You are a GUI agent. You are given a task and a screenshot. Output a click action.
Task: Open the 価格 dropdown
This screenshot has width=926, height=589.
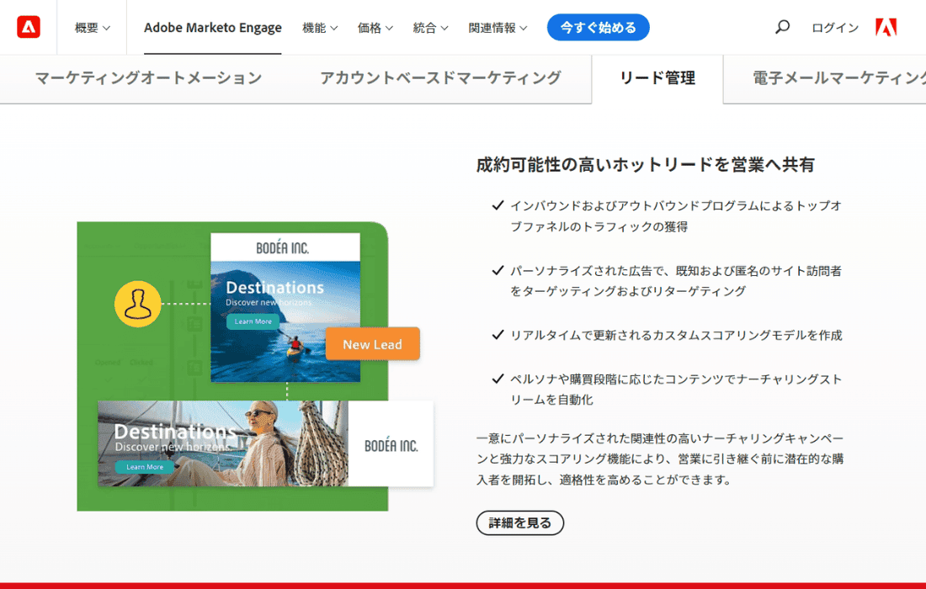pyautogui.click(x=375, y=28)
